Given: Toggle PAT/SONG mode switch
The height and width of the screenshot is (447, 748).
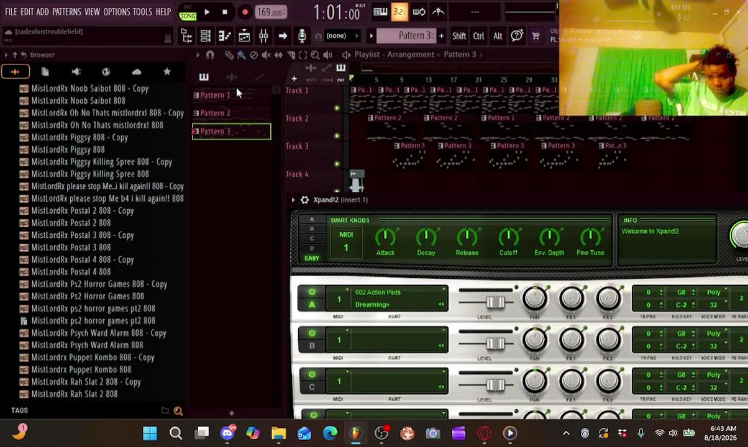Looking at the screenshot, I should pyautogui.click(x=188, y=12).
